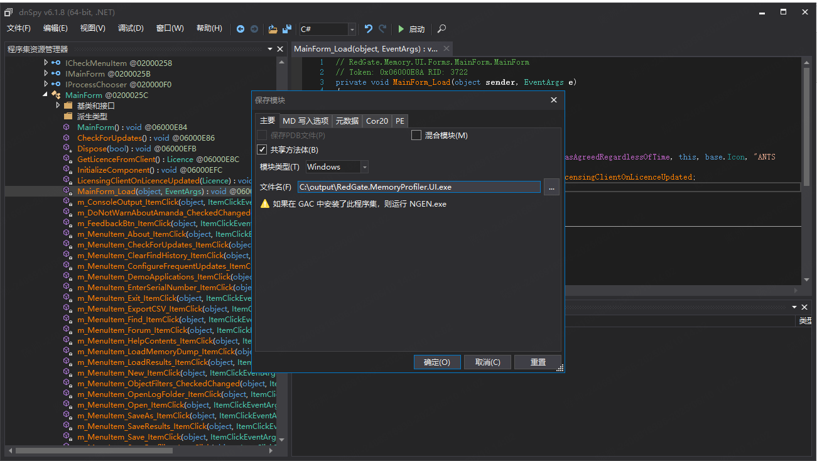Click the undo arrow icon

(x=369, y=29)
